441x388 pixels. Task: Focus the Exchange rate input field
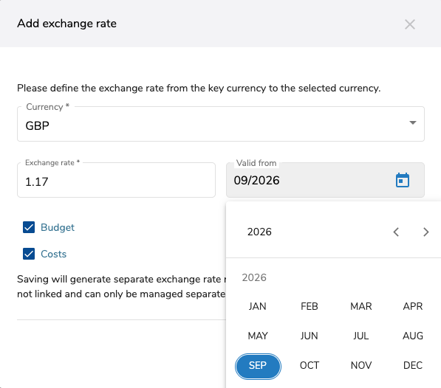click(x=117, y=180)
